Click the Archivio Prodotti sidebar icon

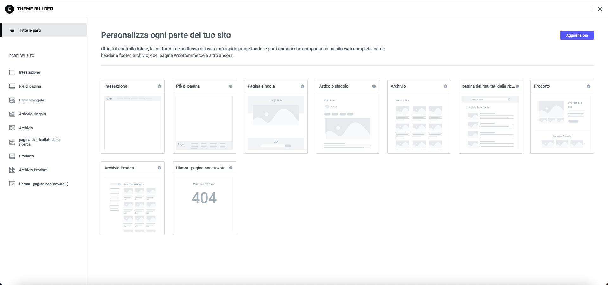[x=12, y=170]
